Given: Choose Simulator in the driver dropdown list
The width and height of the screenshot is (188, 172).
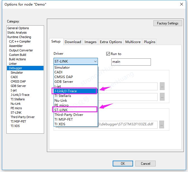Looking at the screenshot, I should [76, 68].
